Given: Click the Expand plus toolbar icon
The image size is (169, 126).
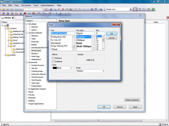Looking at the screenshot, I should point(84,9).
